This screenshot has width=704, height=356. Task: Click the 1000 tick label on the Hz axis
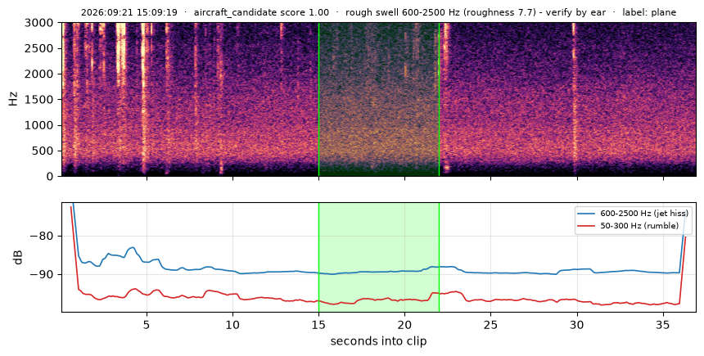(41, 125)
